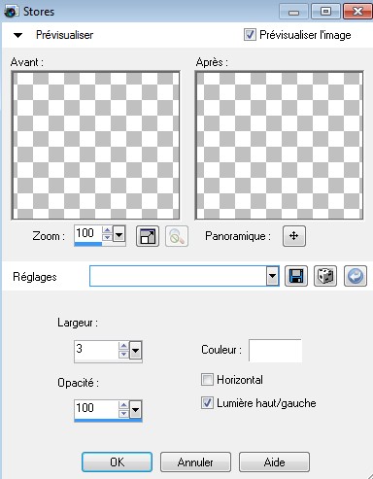Click the Panoramique label text
Image resolution: width=373 pixels, height=479 pixels.
click(x=238, y=236)
